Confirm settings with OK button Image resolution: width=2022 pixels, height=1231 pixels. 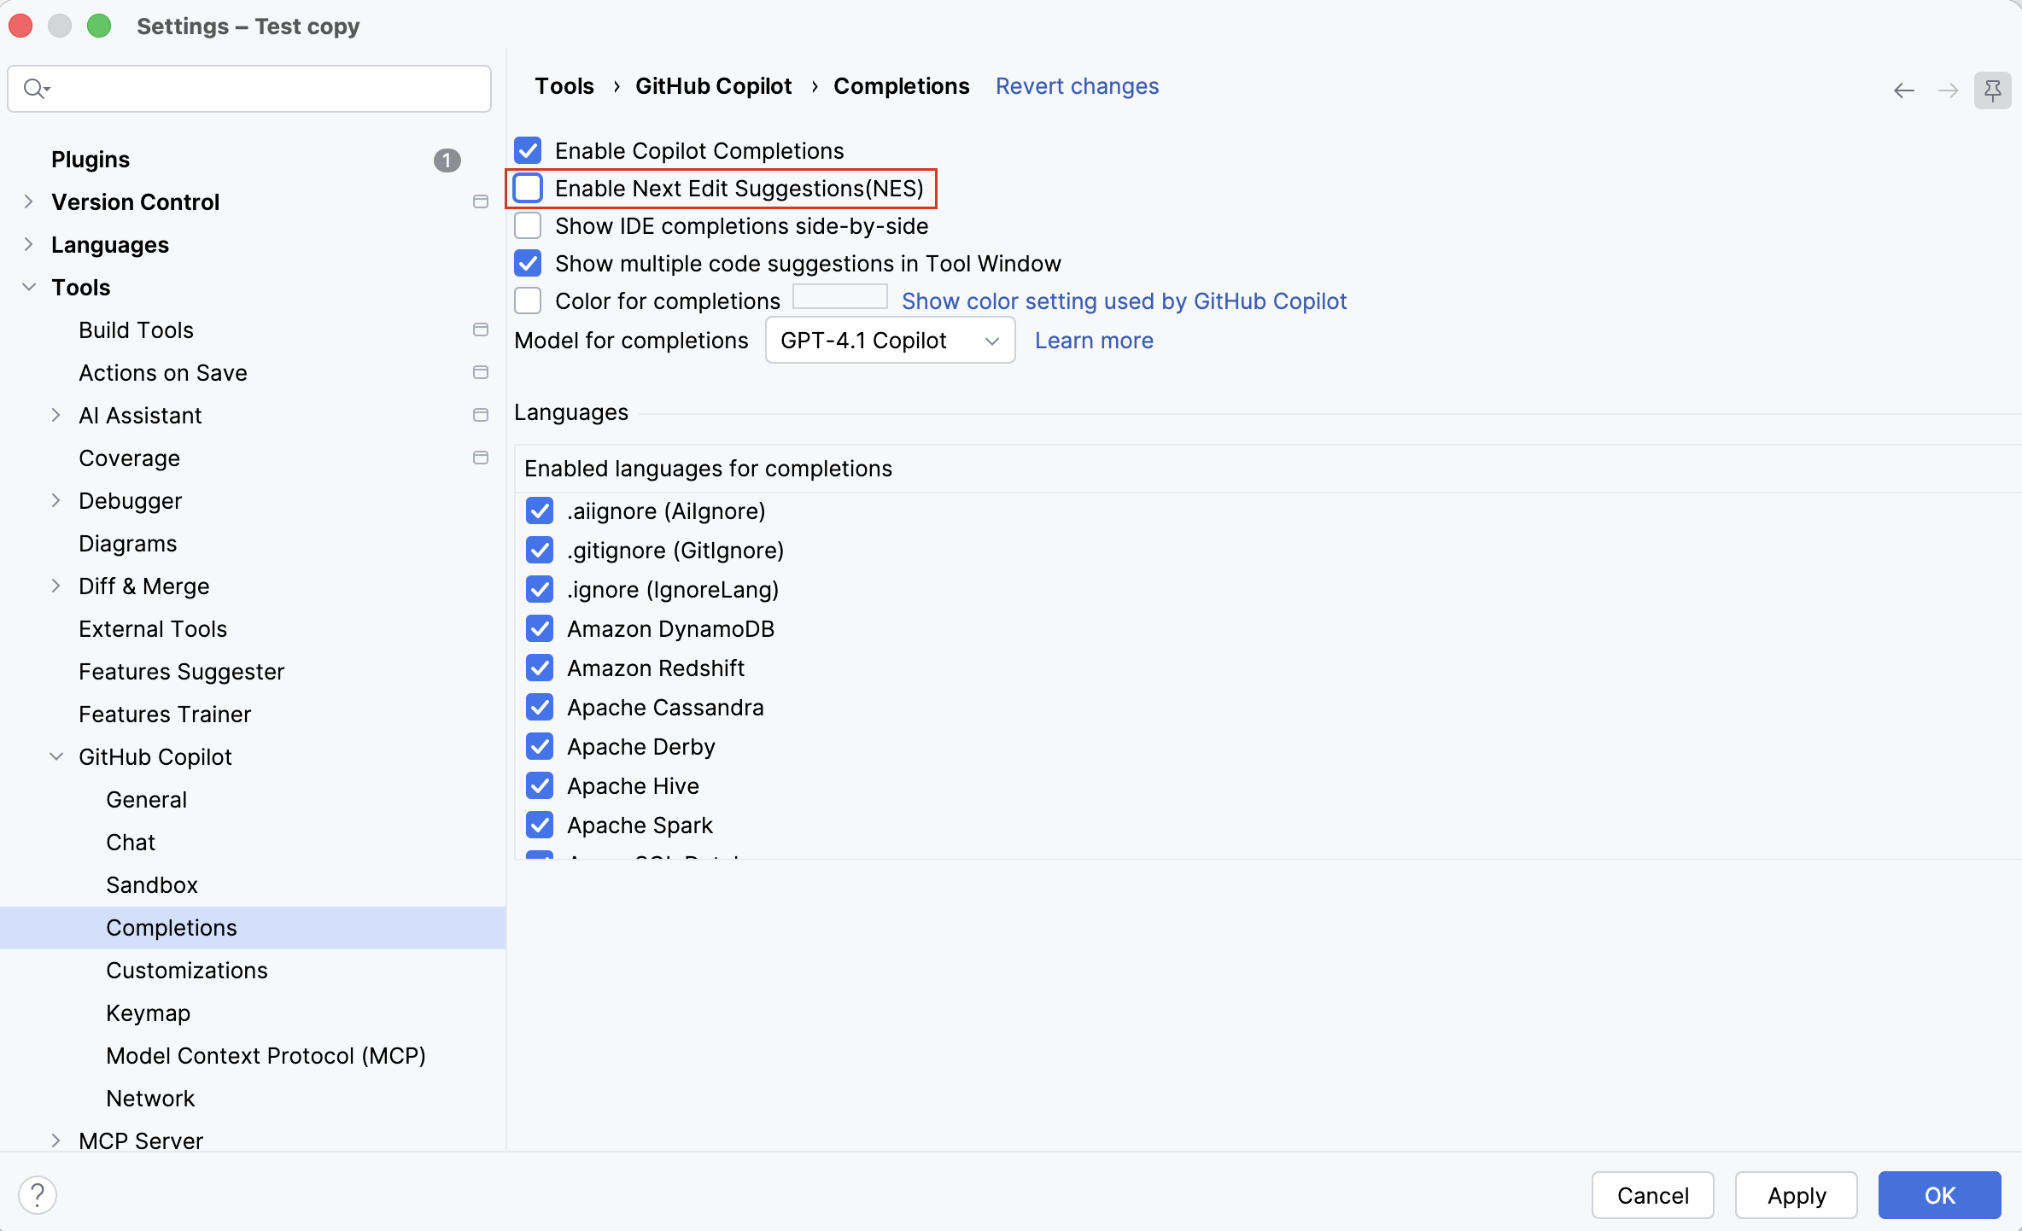coord(1939,1194)
